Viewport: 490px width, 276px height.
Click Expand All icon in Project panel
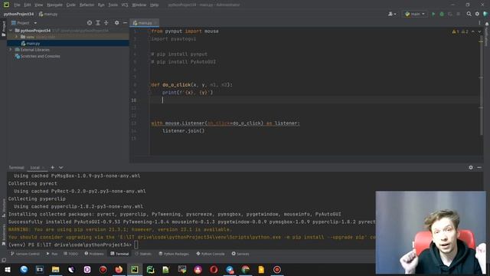tap(98, 23)
